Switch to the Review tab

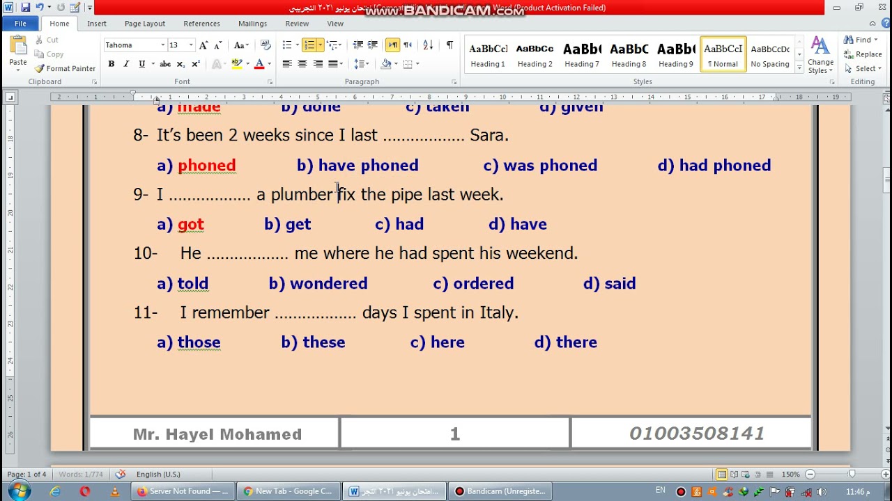tap(297, 24)
